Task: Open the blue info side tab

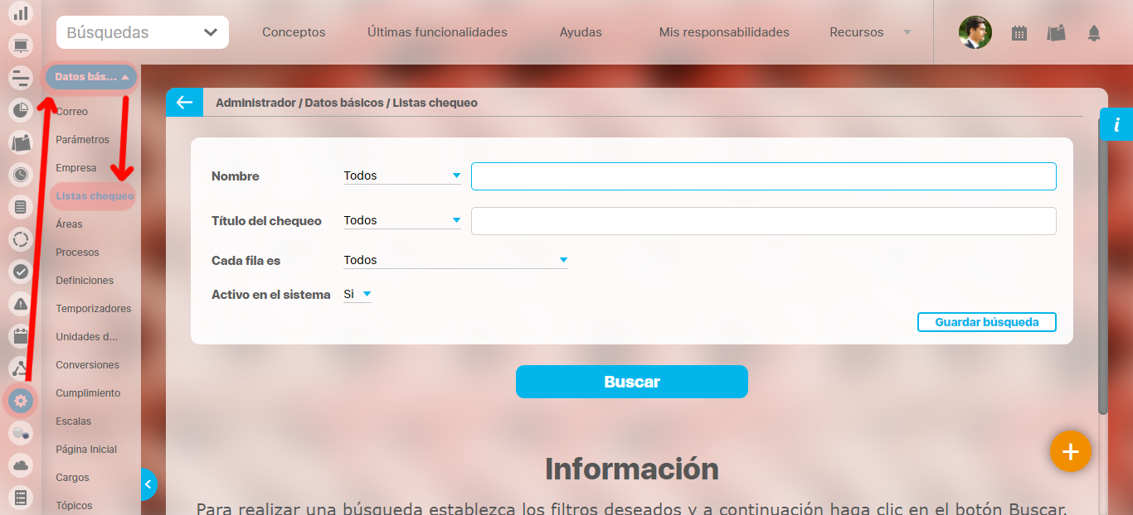Action: [1116, 124]
